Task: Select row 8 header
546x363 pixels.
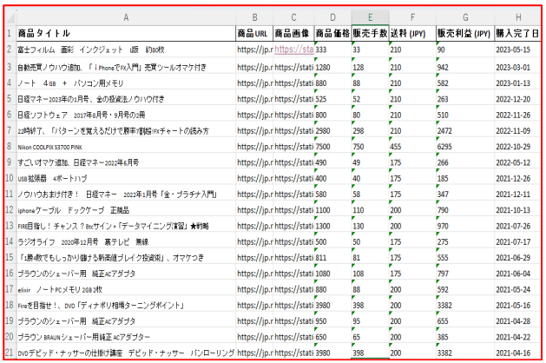Action: tap(10, 146)
